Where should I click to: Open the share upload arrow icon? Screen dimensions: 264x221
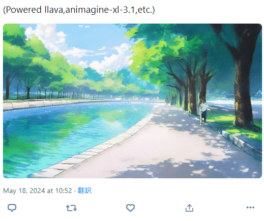point(189,208)
